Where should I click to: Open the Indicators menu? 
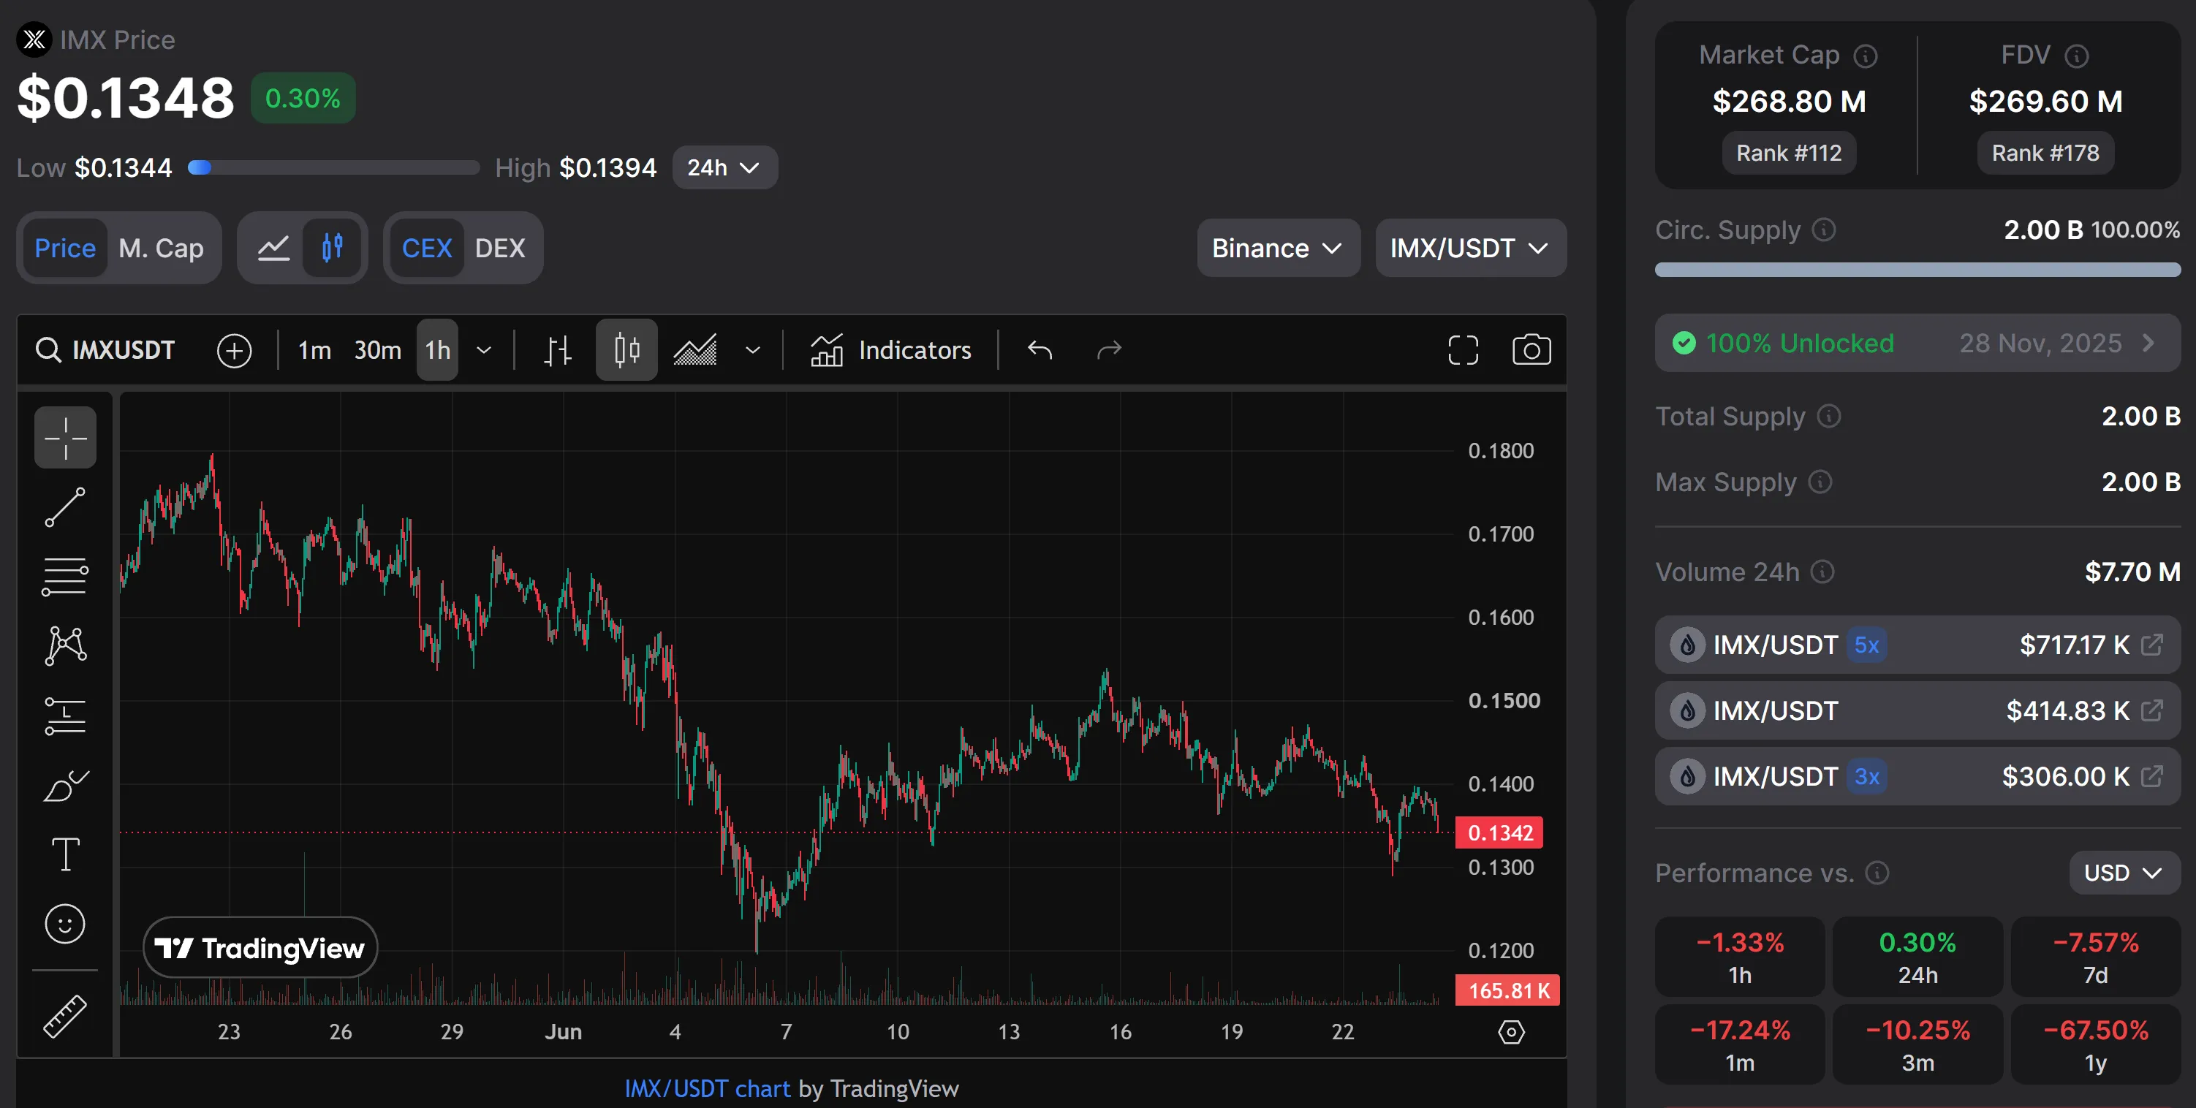pyautogui.click(x=890, y=350)
